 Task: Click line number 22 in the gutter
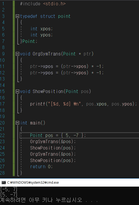(2, 135)
